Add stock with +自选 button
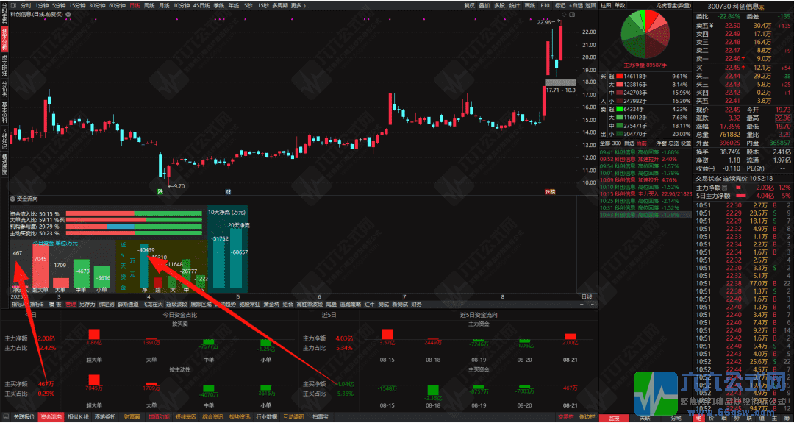 click(x=576, y=6)
